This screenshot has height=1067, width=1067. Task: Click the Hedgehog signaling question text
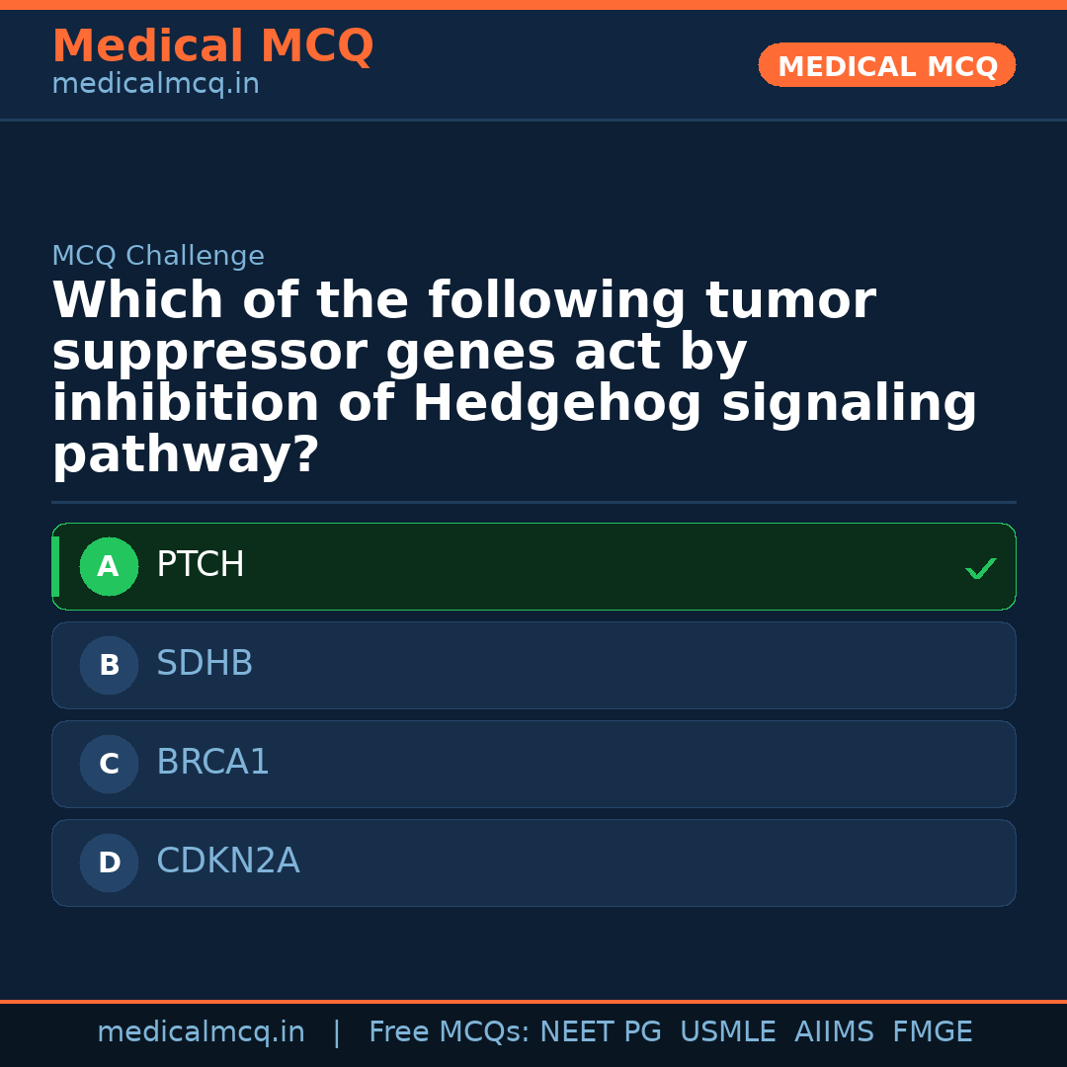pyautogui.click(x=514, y=378)
